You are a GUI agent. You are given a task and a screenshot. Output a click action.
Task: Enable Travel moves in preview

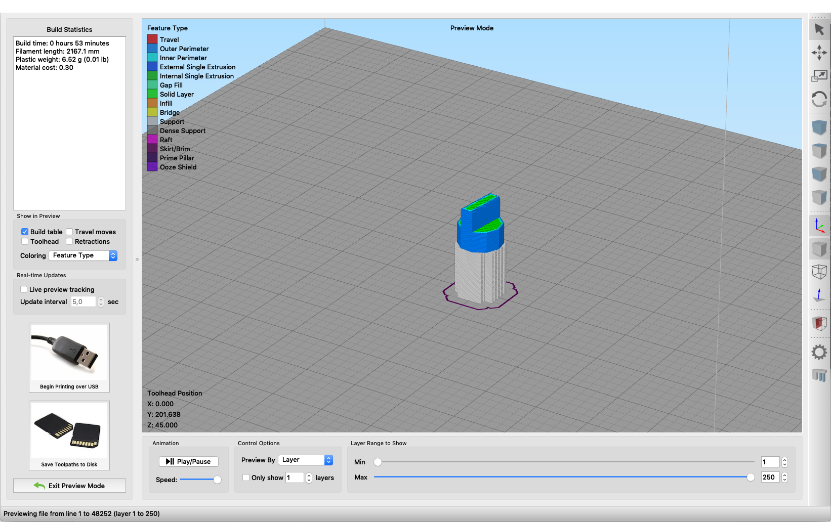click(69, 232)
